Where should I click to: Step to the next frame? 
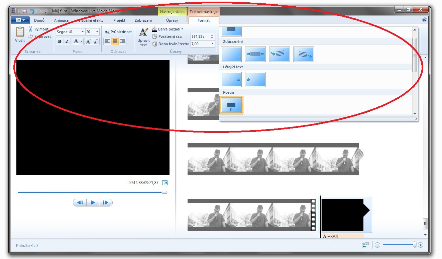(x=106, y=202)
